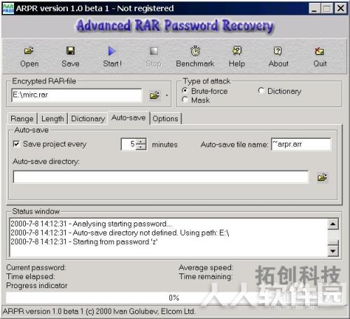
Task: Click the 'Auto-save directory not defined' log line
Action: [120, 233]
